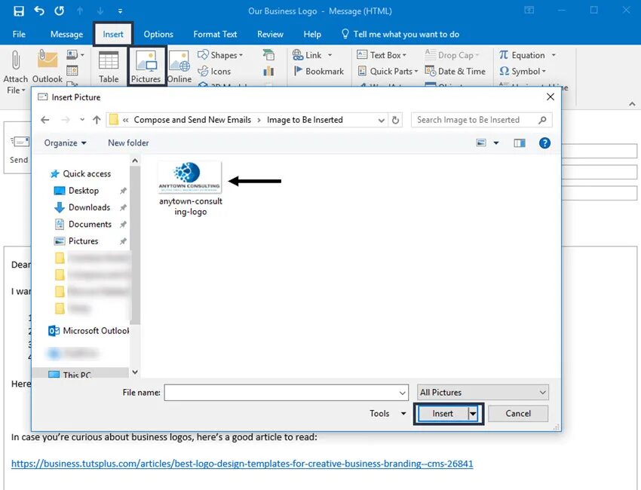Open the Customize Quick Access Toolbar dropdown

coord(120,11)
